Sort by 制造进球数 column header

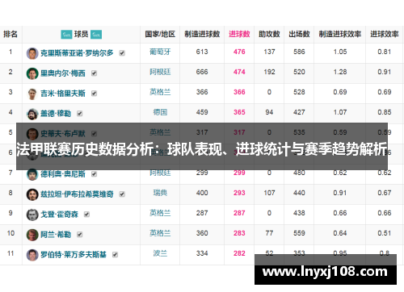(x=202, y=34)
